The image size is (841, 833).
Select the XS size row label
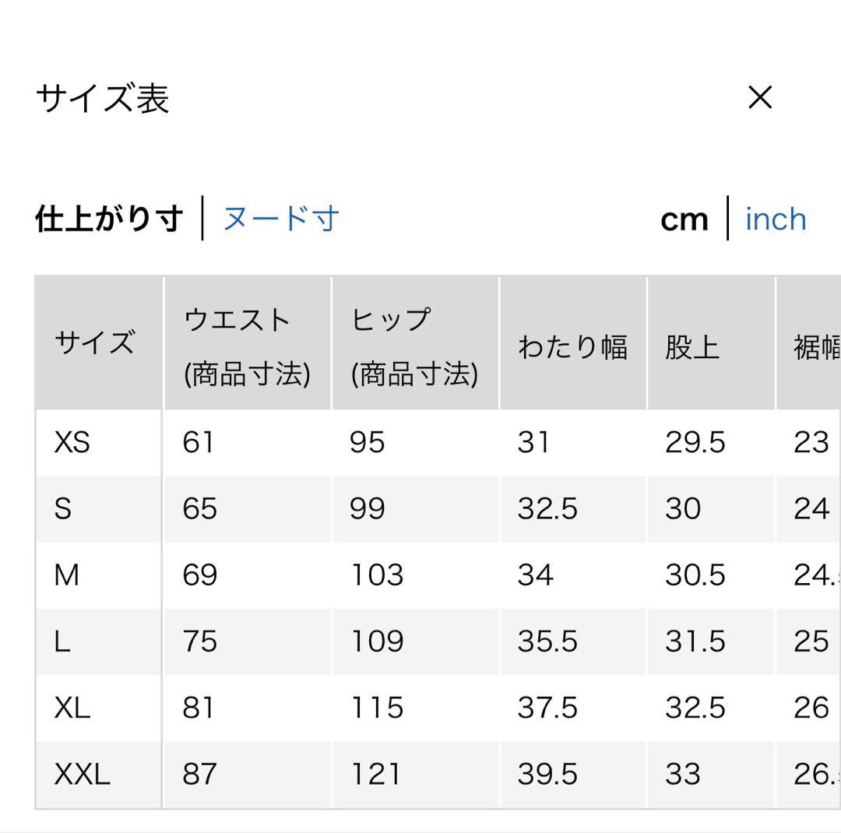[72, 442]
